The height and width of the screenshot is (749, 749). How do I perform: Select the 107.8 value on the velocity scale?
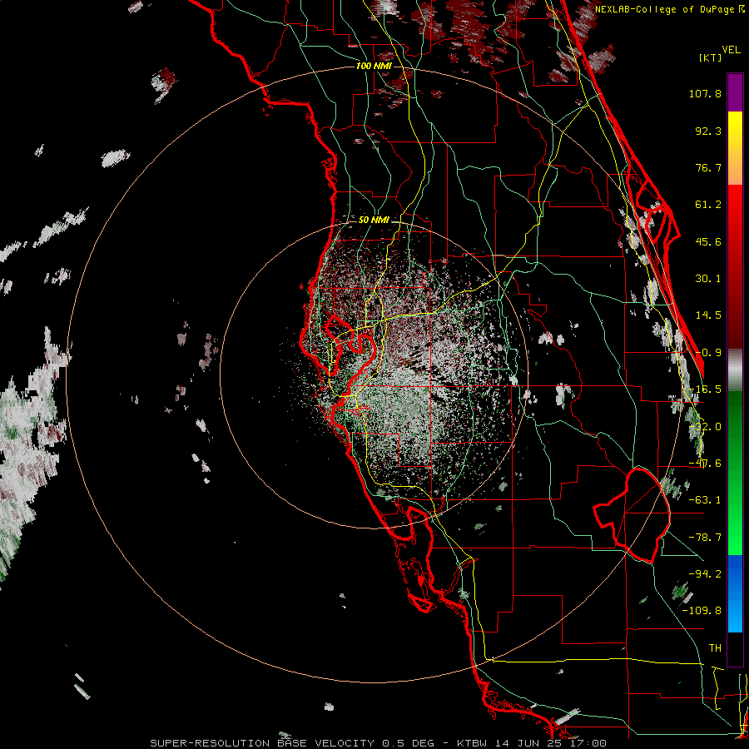click(705, 93)
